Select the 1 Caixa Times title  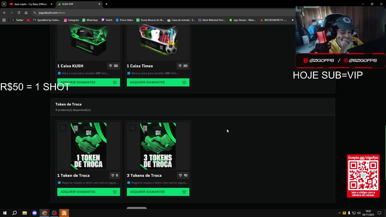coord(140,66)
